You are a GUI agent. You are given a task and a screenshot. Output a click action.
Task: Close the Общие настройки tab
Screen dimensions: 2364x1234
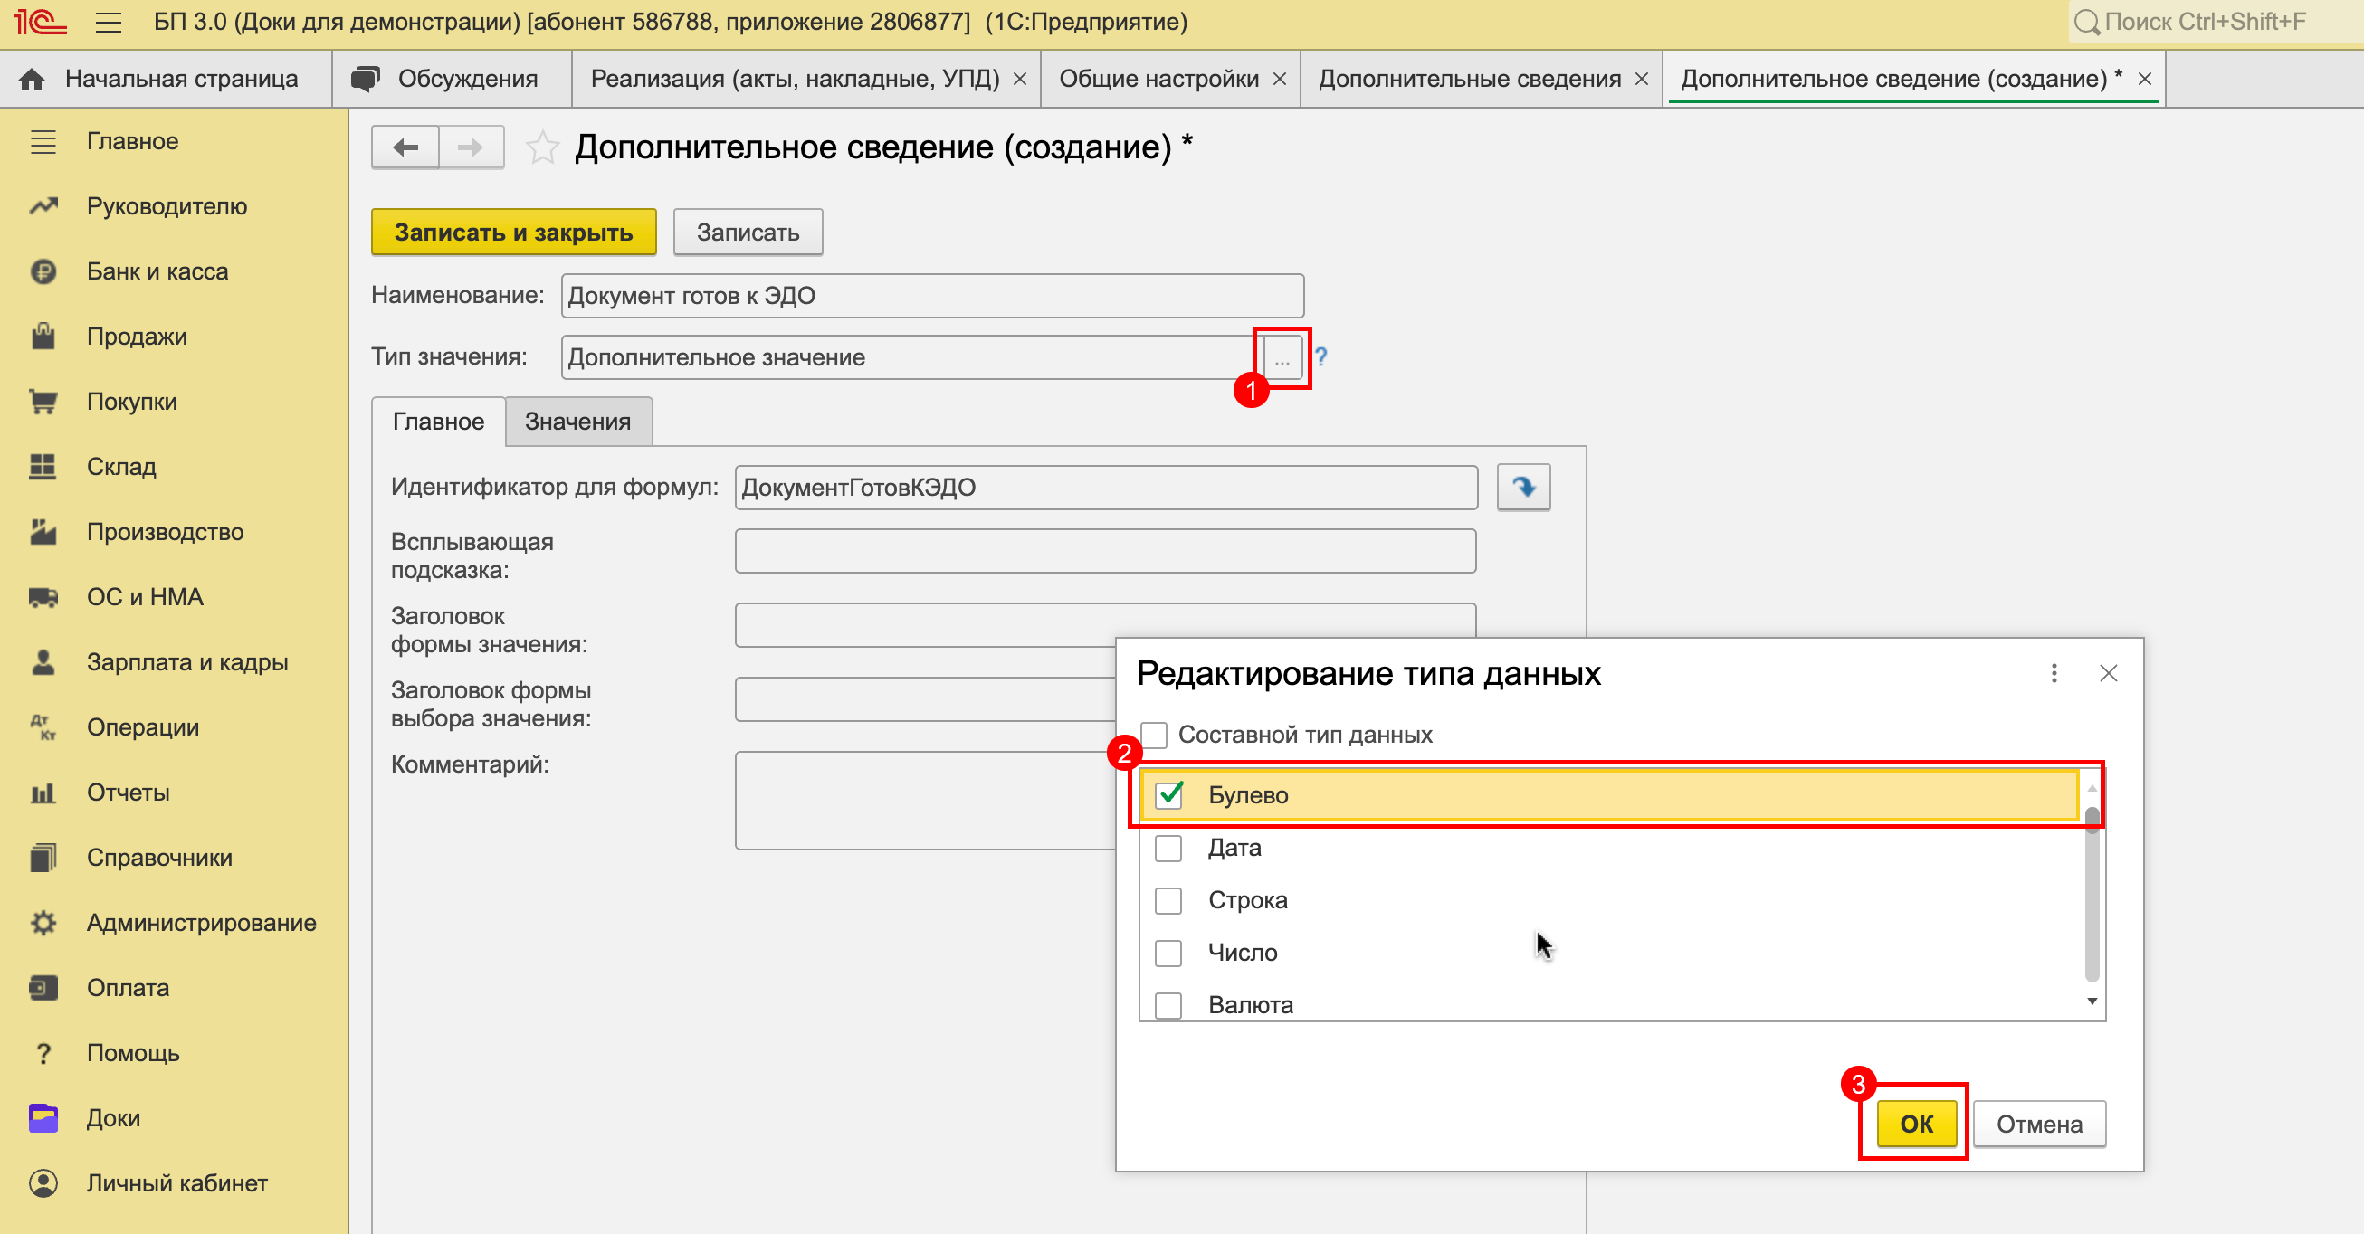[1279, 80]
